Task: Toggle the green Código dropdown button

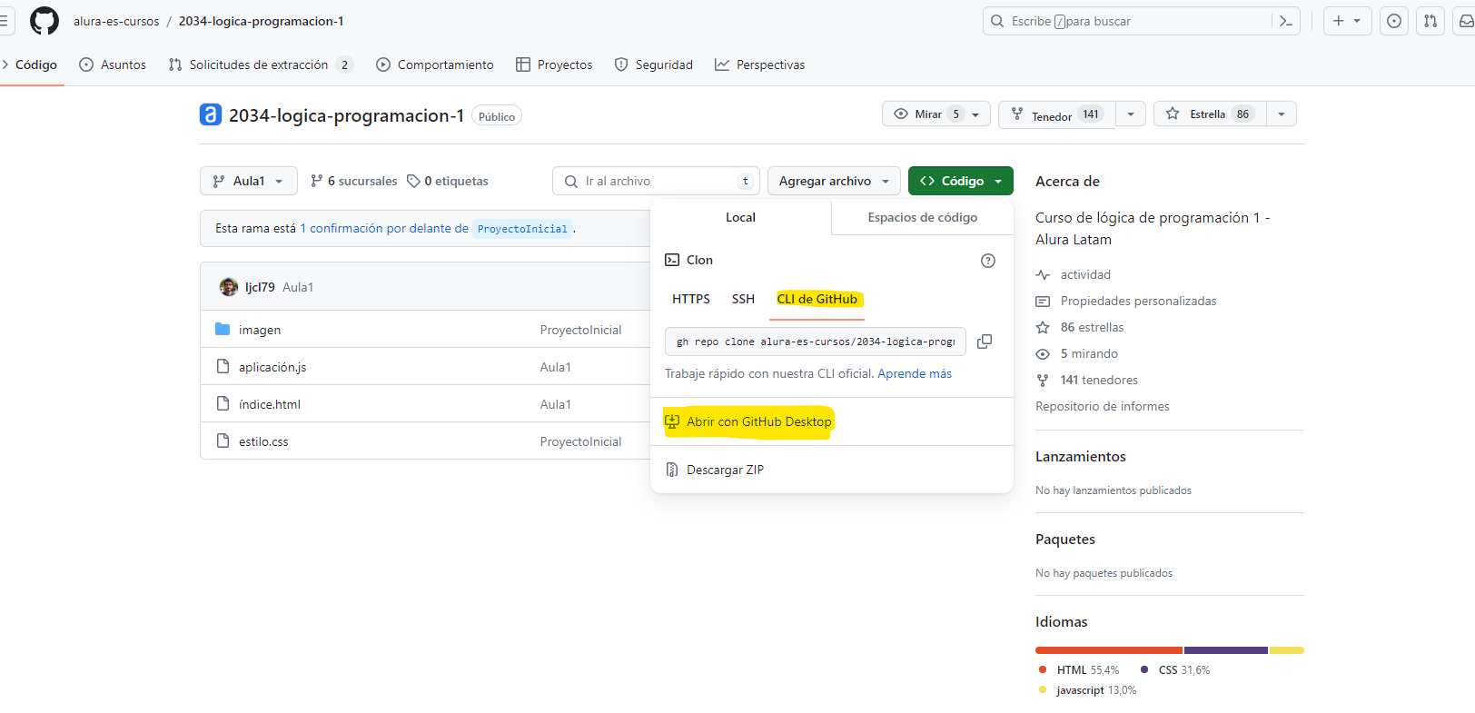Action: [961, 181]
